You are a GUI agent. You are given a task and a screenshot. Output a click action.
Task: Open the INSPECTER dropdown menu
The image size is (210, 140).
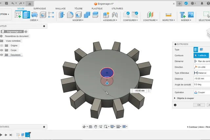168,20
